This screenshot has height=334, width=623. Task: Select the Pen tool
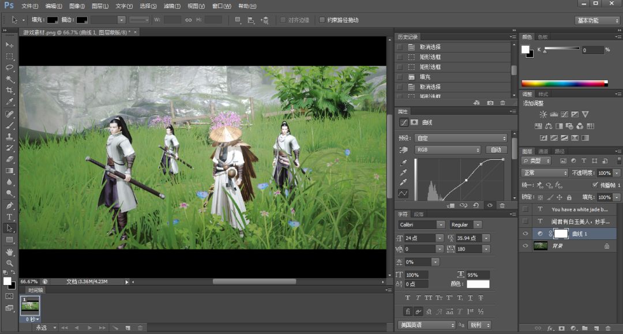point(10,205)
